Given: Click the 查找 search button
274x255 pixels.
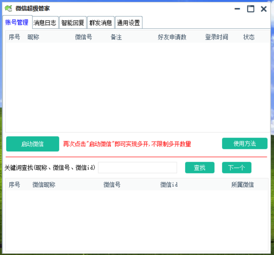Looking at the screenshot, I should click(200, 168).
